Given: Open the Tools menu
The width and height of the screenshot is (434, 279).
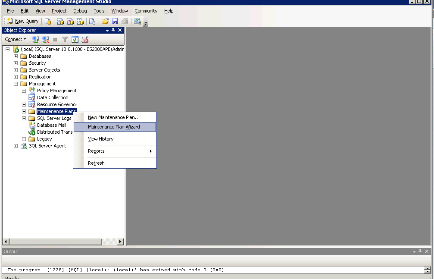Looking at the screenshot, I should tap(99, 11).
